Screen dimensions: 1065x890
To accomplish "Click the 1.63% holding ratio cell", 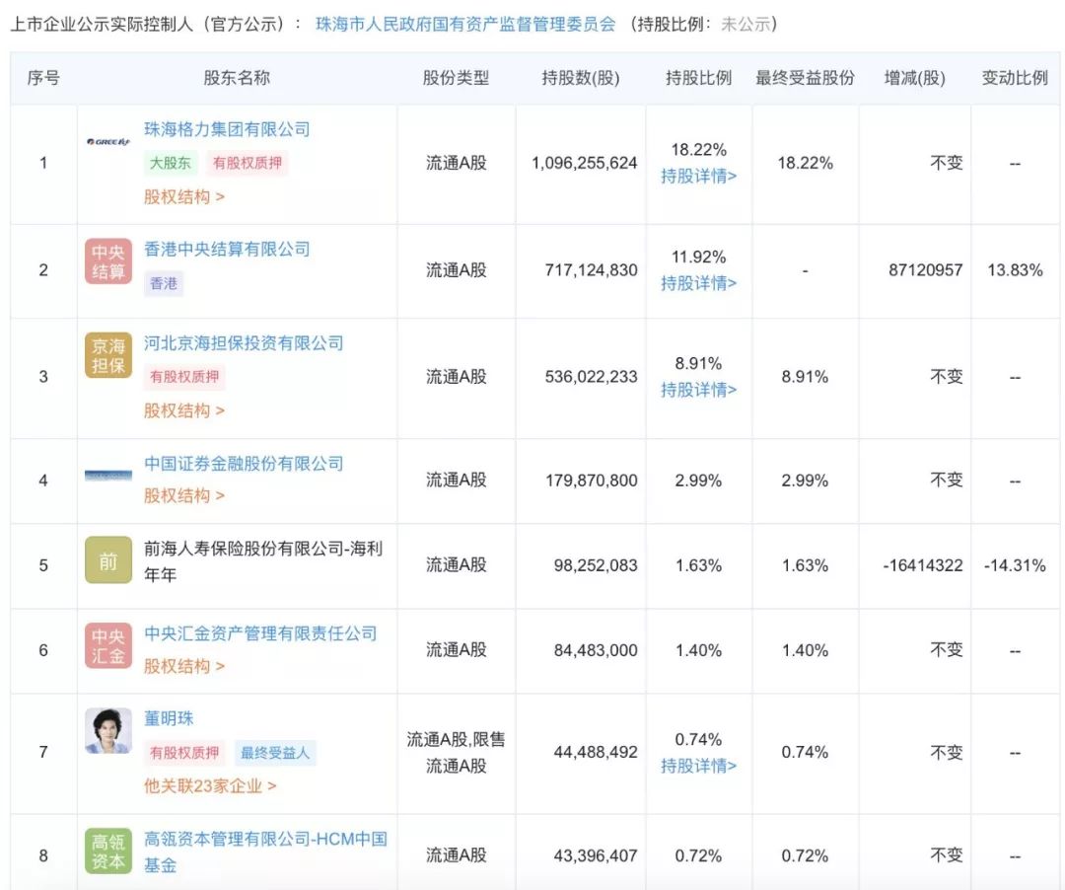I will click(x=699, y=565).
